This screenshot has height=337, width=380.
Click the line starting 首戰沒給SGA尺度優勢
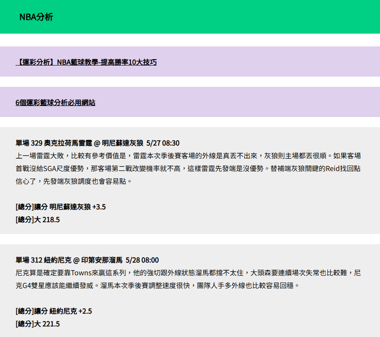188,168
